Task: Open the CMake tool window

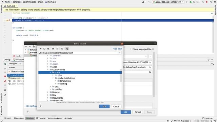Action: tap(68, 118)
